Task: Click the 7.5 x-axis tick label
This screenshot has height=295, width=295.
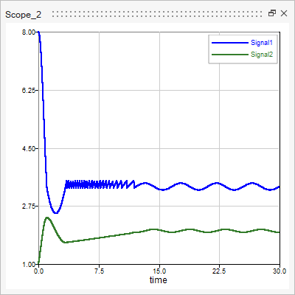Action: (x=99, y=271)
